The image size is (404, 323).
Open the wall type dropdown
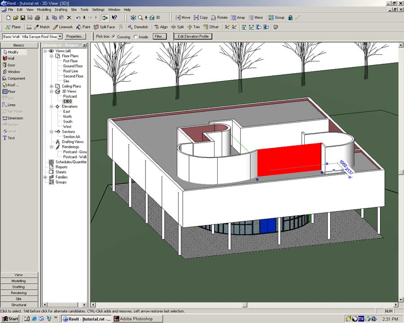[x=60, y=37]
